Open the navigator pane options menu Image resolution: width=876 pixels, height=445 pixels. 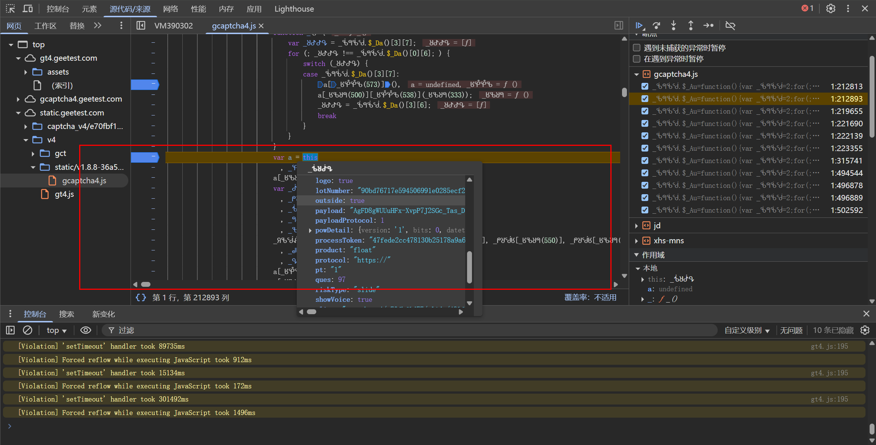tap(121, 25)
